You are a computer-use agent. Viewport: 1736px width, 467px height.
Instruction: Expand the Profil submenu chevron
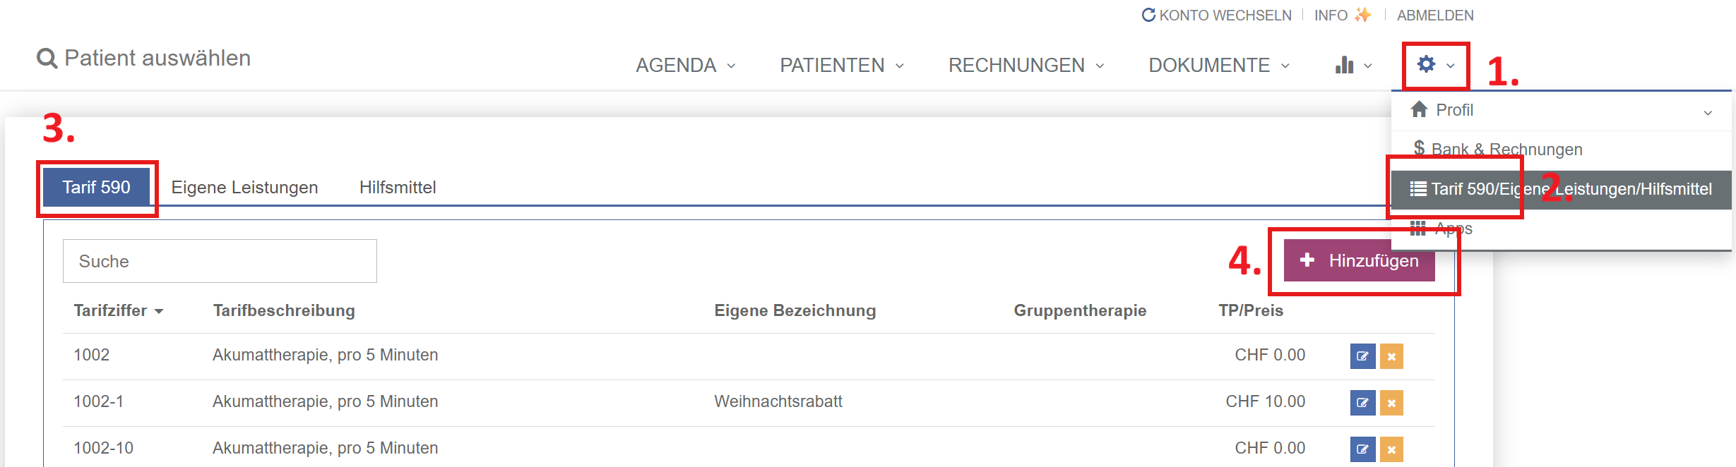(x=1707, y=112)
